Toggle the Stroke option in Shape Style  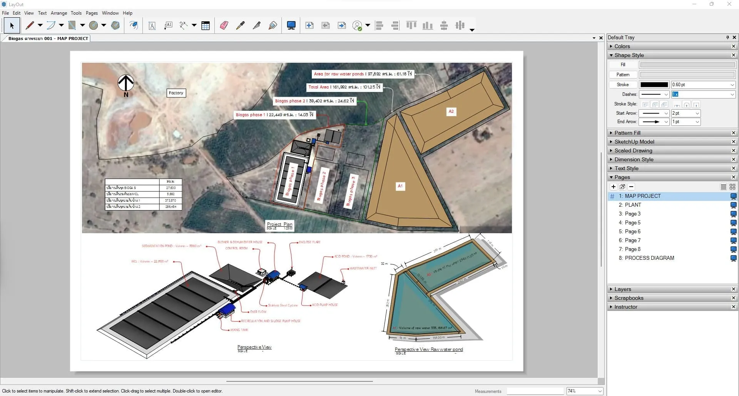click(623, 85)
